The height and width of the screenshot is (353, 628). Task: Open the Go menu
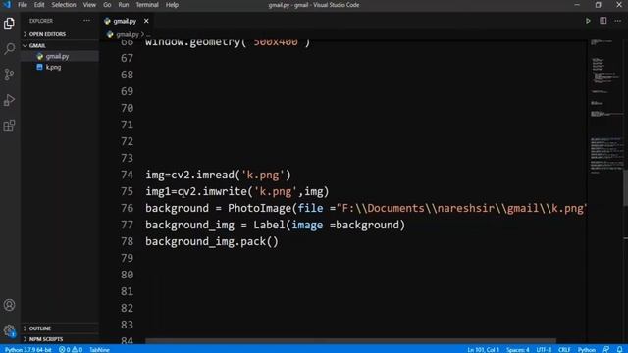coord(107,5)
